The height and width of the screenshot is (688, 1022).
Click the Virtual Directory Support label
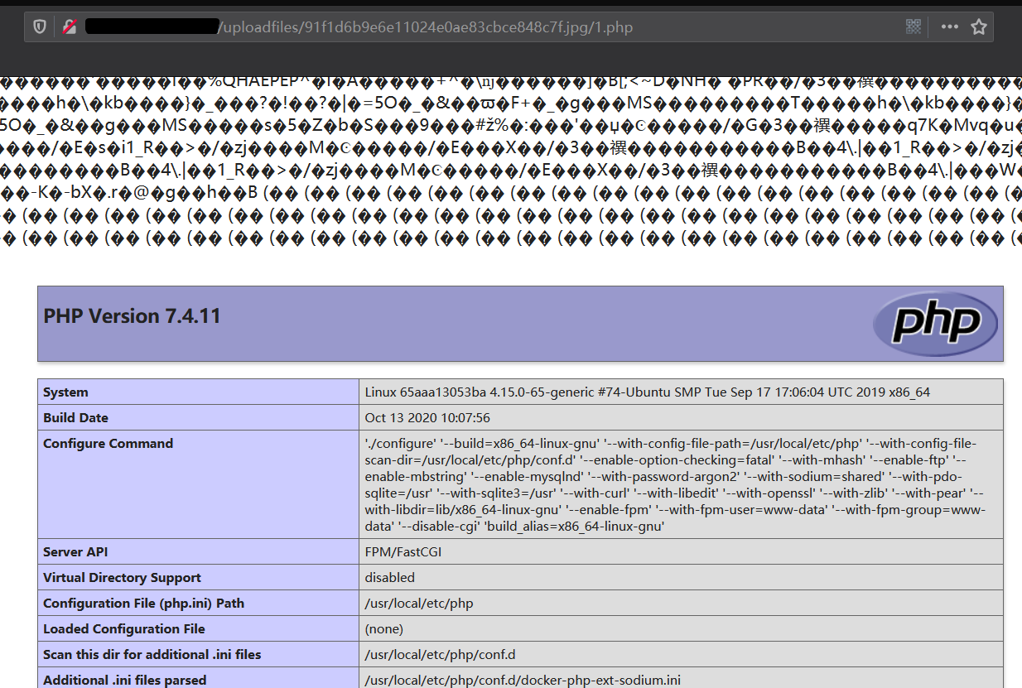[x=122, y=578]
